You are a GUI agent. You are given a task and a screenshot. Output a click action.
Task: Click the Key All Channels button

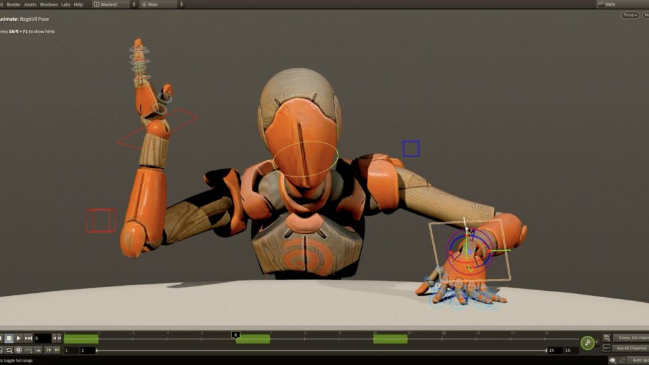[x=631, y=349]
